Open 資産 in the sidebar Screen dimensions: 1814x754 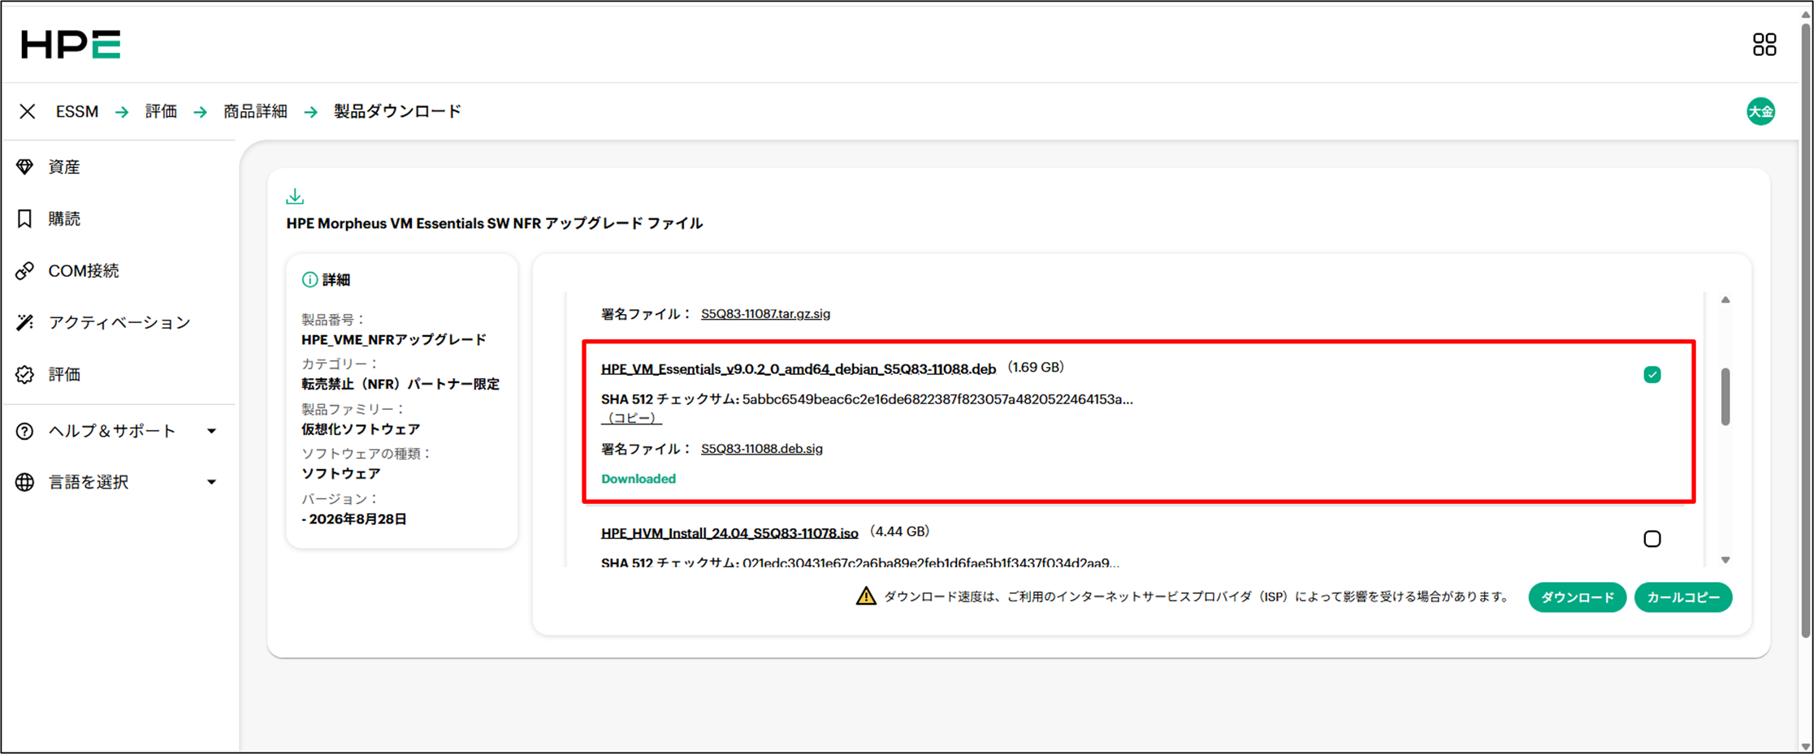pos(64,166)
